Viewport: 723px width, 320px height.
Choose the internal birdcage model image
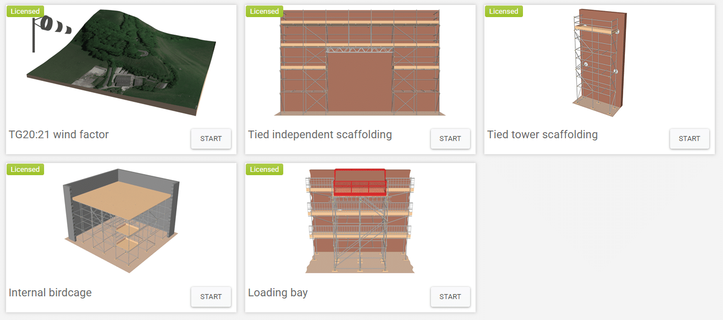click(x=121, y=220)
